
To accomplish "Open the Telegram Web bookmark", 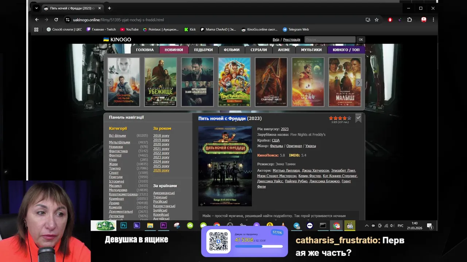I will (296, 29).
